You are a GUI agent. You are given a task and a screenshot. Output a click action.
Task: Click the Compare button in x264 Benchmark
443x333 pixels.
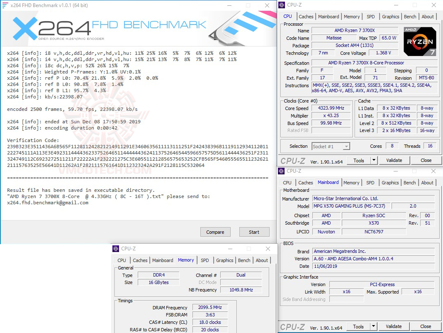[215, 232]
